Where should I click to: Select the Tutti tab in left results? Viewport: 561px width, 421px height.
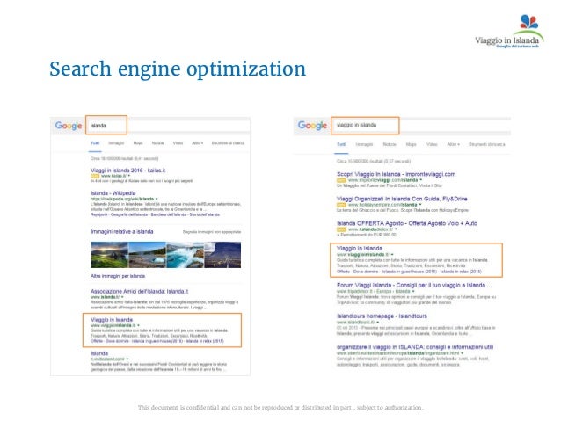(x=95, y=143)
